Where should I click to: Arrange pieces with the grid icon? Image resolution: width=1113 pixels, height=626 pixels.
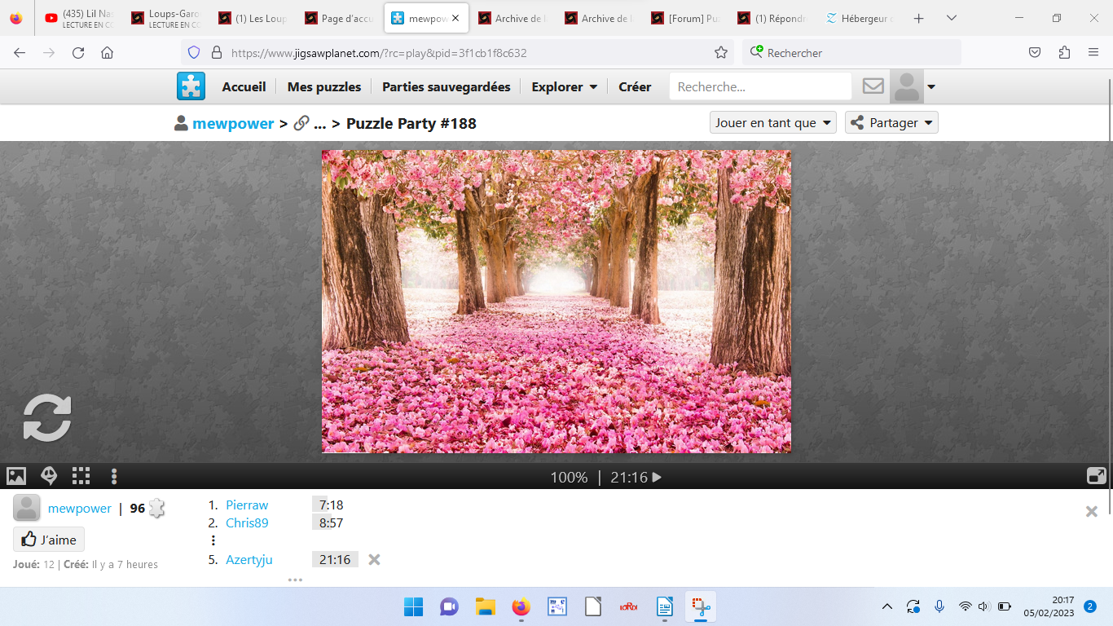click(81, 476)
